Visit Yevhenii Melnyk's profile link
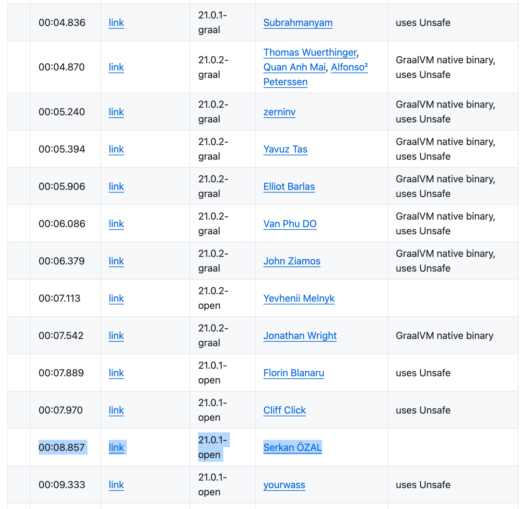 pos(299,298)
